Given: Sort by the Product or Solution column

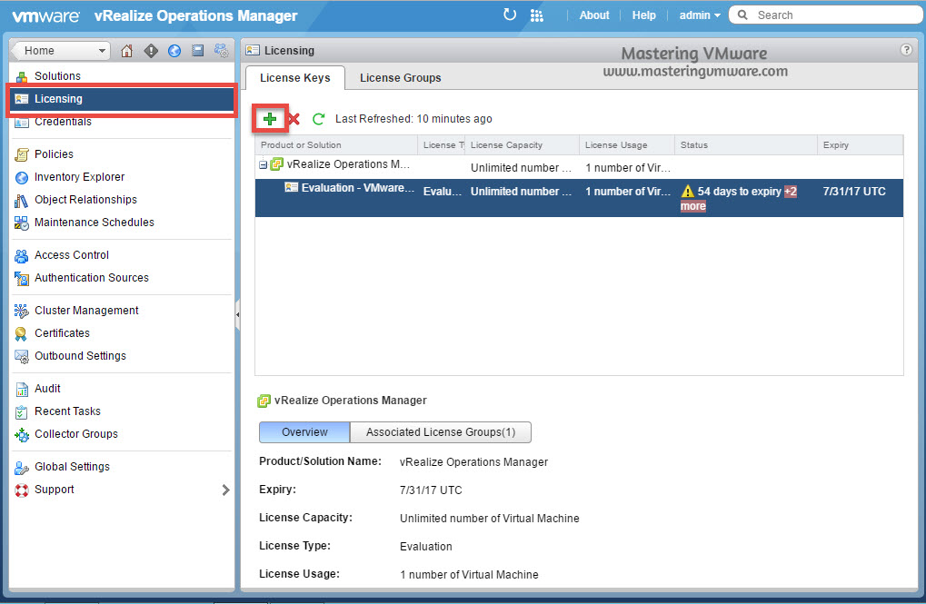Looking at the screenshot, I should pos(336,145).
